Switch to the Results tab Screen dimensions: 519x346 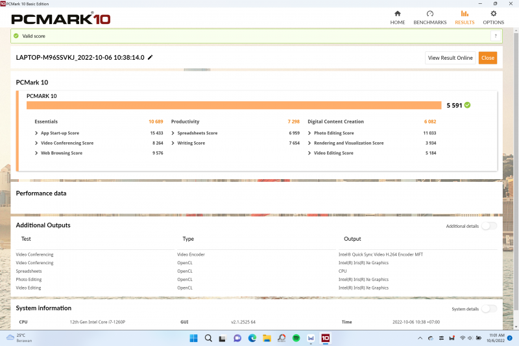[x=465, y=18]
